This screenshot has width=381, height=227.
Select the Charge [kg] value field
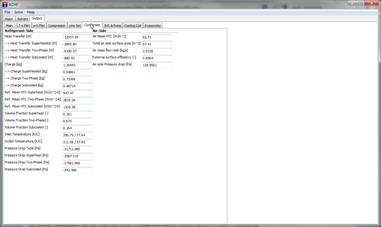77,65
